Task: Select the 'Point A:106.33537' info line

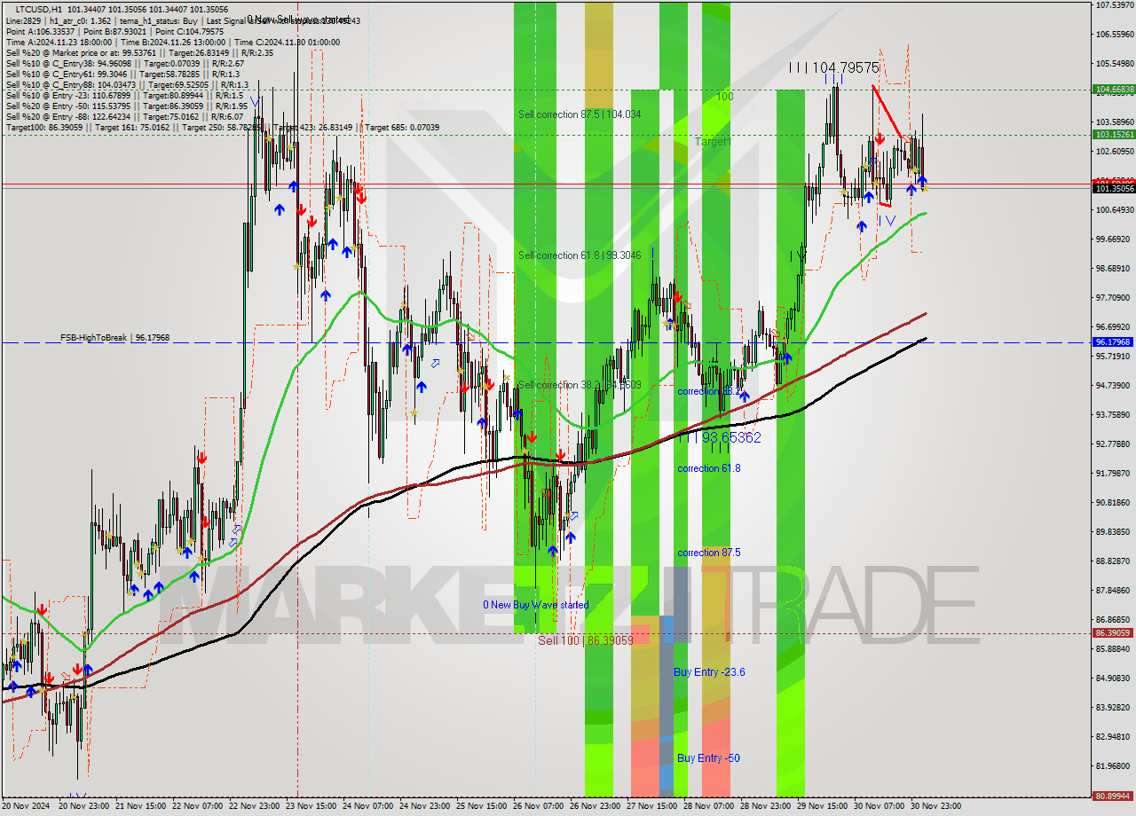Action: pos(115,31)
